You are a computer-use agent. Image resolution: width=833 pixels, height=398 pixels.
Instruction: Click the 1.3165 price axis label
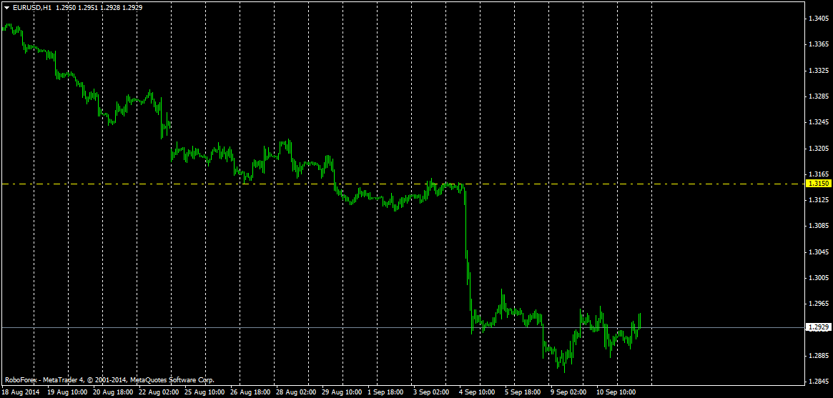tap(817, 174)
